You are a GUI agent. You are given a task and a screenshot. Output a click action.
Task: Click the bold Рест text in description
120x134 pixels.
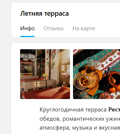[x=114, y=110]
